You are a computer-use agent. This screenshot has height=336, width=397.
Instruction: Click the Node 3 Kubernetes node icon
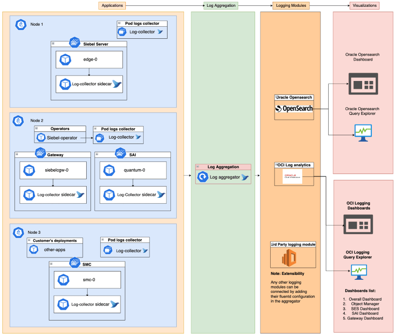(x=18, y=232)
